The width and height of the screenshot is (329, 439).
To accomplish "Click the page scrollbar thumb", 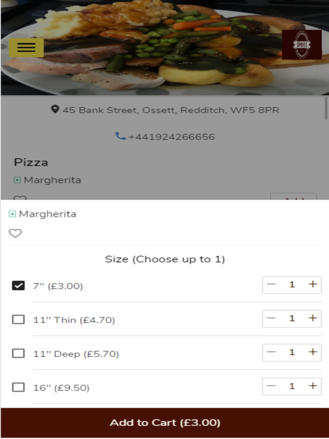I will point(326,108).
